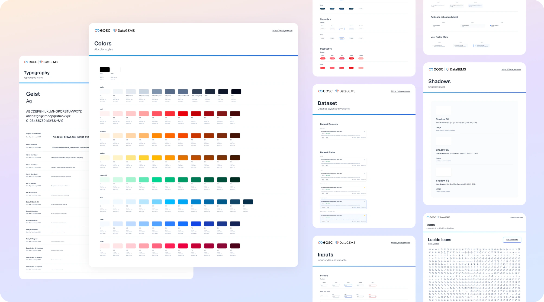
Task: Click the Secondary Default-size Pressed state button
Action: coord(351,29)
